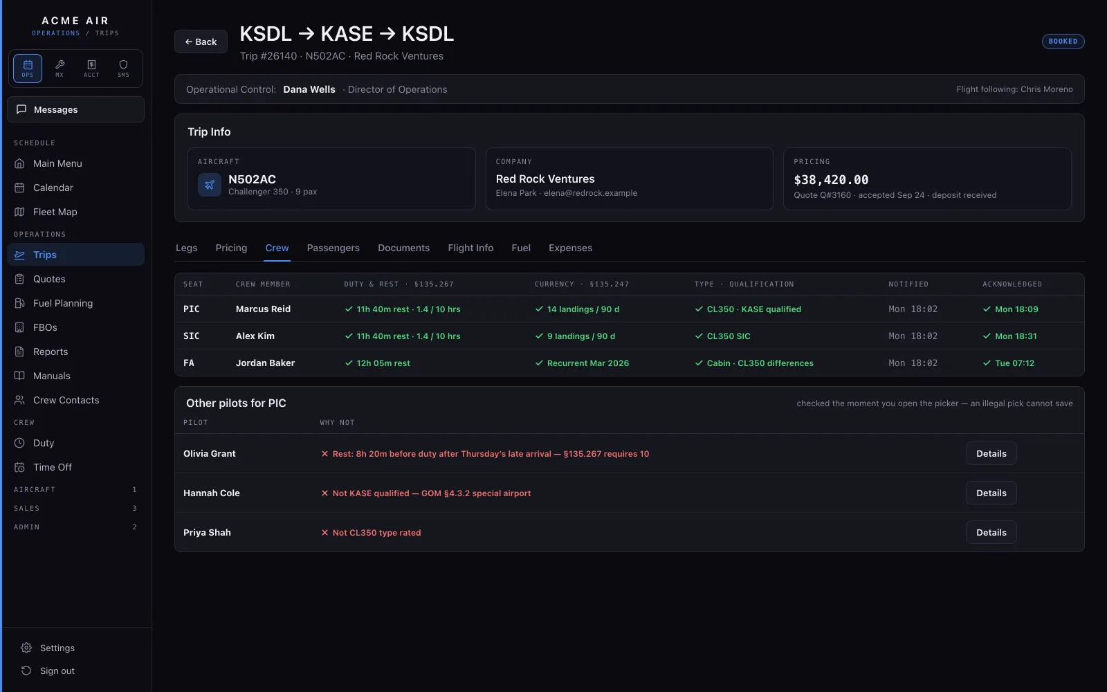1107x692 pixels.
Task: Click Dana Wells operational control name
Action: pos(309,89)
